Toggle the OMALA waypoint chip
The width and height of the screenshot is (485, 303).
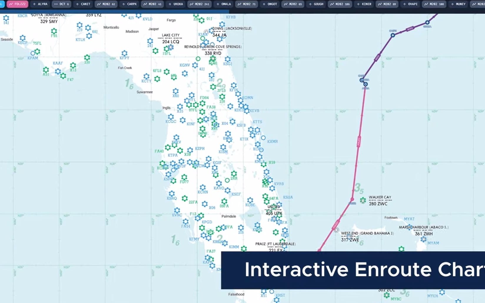click(223, 4)
